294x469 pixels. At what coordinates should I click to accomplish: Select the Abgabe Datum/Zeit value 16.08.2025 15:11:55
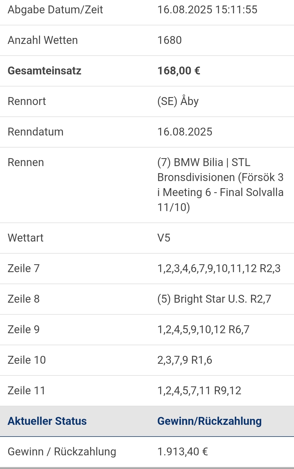point(207,10)
